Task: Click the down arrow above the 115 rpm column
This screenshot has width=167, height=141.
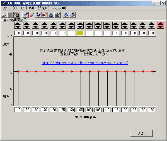Action: [x=116, y=27]
